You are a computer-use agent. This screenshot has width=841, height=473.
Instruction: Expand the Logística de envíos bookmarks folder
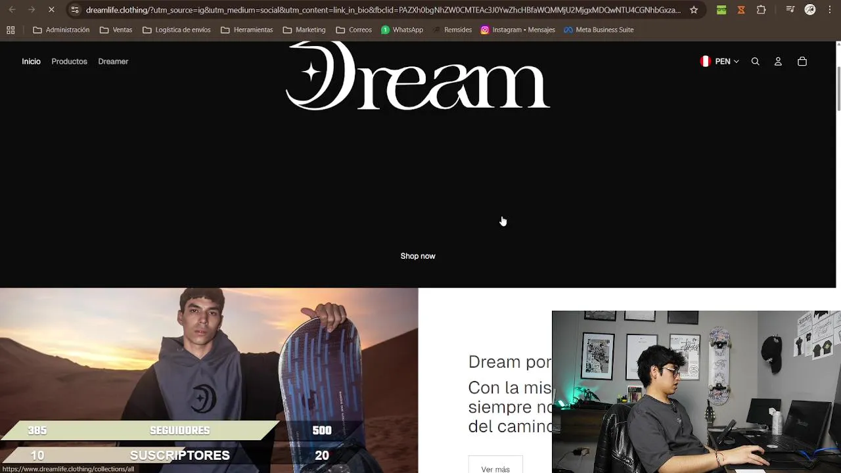click(177, 30)
